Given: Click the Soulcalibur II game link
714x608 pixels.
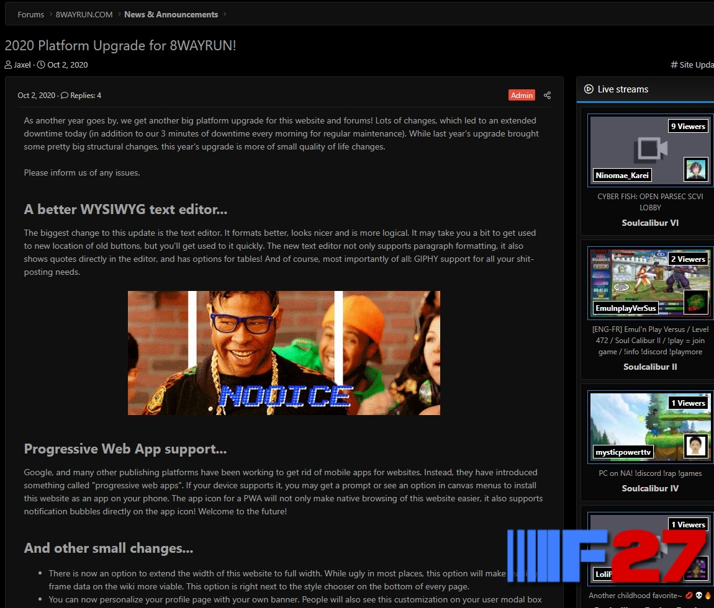Looking at the screenshot, I should [x=650, y=367].
